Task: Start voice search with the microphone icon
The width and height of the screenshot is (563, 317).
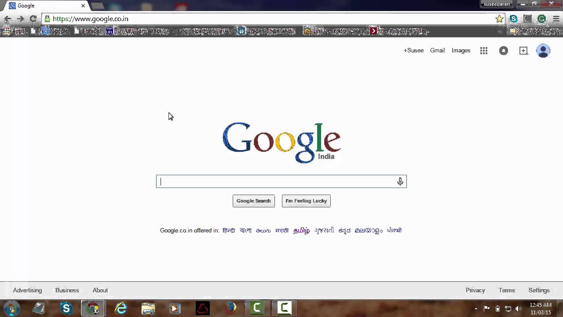Action: click(400, 181)
